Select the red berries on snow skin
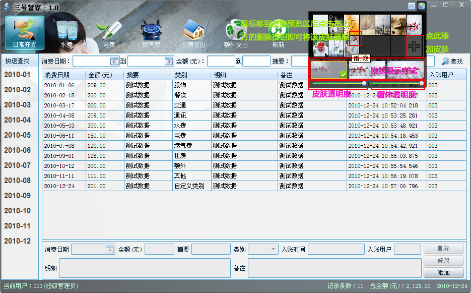The width and height of the screenshot is (471, 293). tap(414, 24)
